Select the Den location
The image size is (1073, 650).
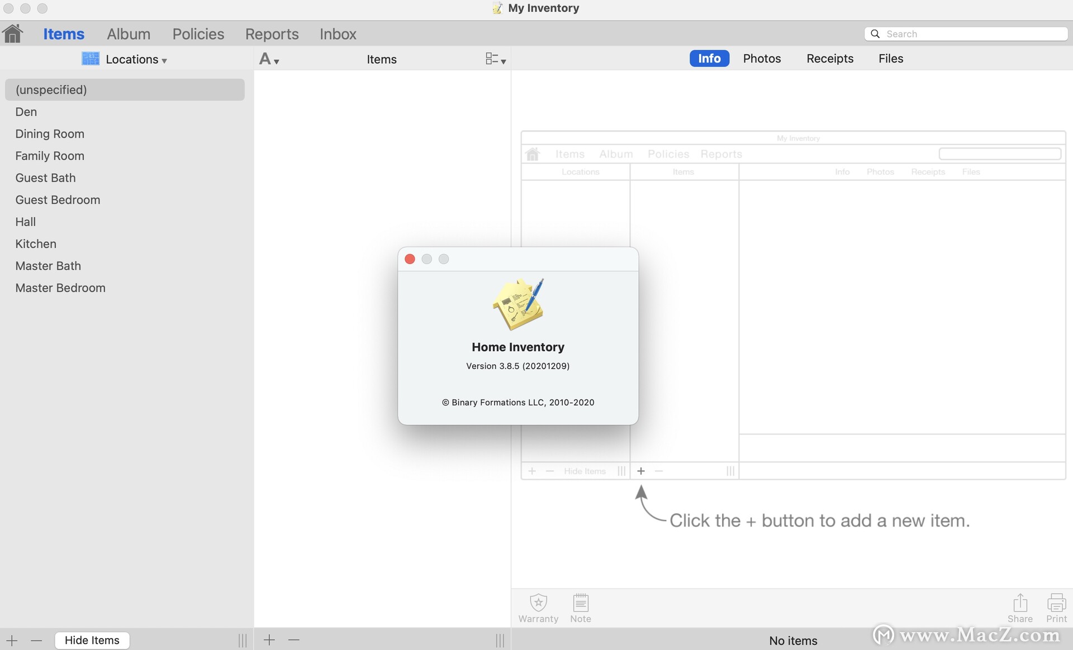point(125,112)
